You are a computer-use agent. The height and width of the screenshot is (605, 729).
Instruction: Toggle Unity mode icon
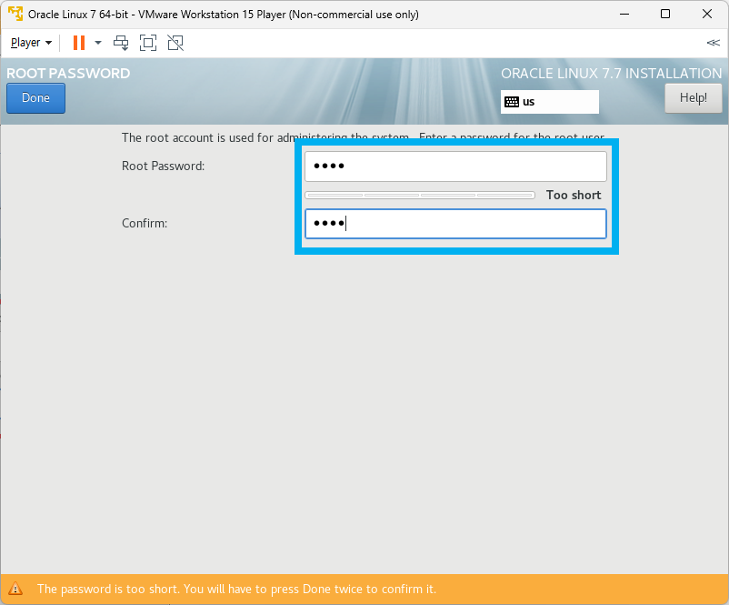(175, 43)
